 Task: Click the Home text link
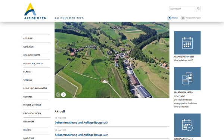click(175, 18)
